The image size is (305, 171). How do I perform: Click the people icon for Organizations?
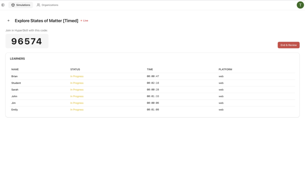point(38,5)
